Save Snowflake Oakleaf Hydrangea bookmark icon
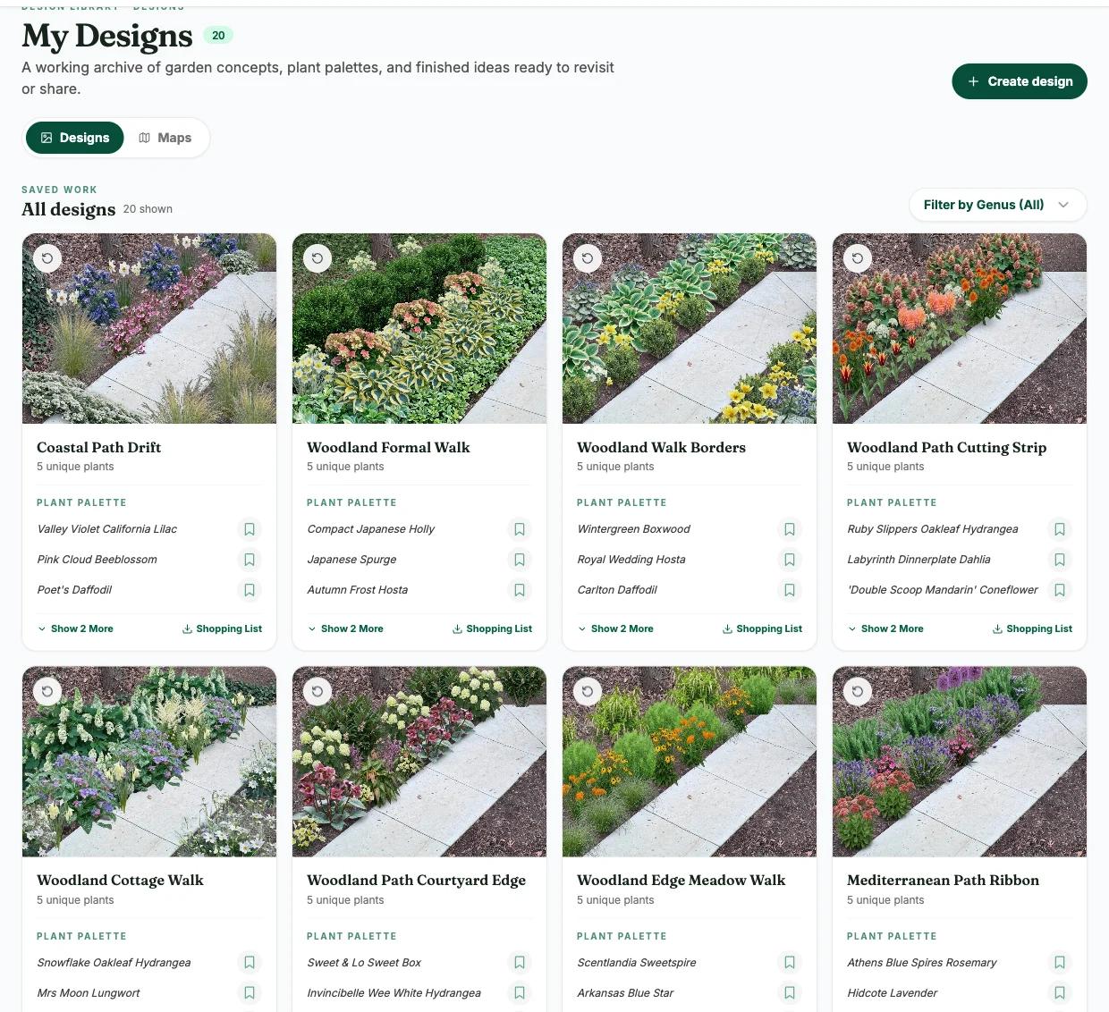 click(x=250, y=963)
